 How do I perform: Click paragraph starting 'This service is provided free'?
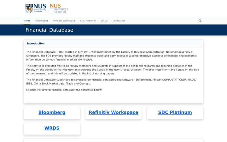pyautogui.click(x=113, y=70)
